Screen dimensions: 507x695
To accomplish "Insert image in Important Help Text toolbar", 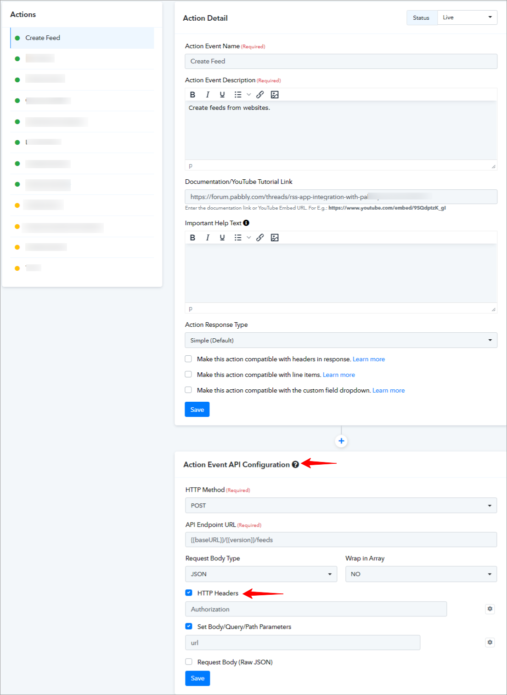I will coord(275,238).
